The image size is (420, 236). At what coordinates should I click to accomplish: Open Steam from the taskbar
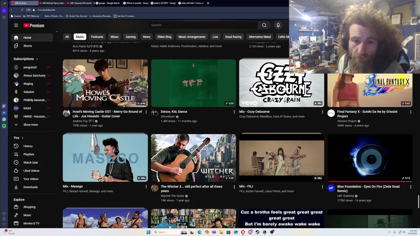pyautogui.click(x=257, y=232)
